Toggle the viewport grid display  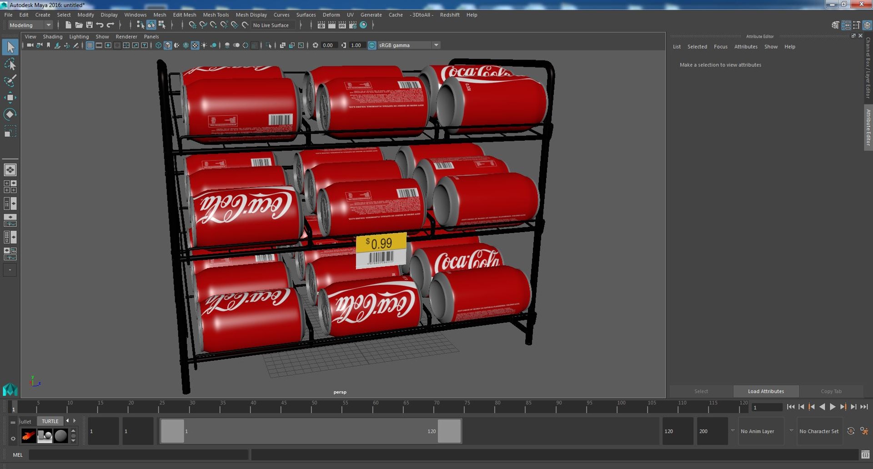coord(90,45)
